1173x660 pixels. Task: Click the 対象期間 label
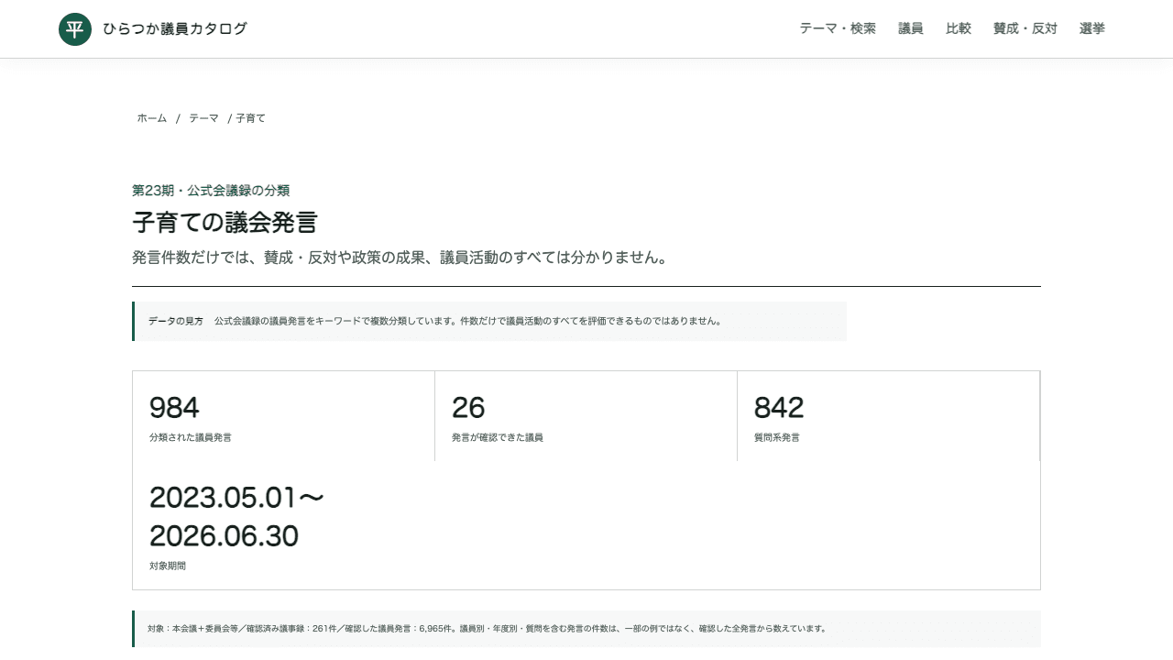[168, 566]
